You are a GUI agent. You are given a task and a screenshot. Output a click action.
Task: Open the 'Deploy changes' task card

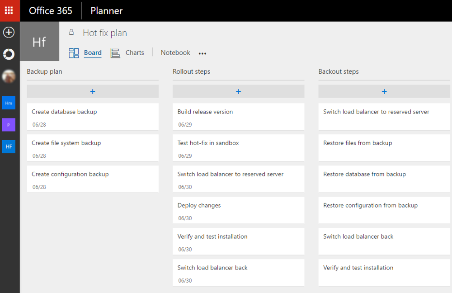(238, 210)
